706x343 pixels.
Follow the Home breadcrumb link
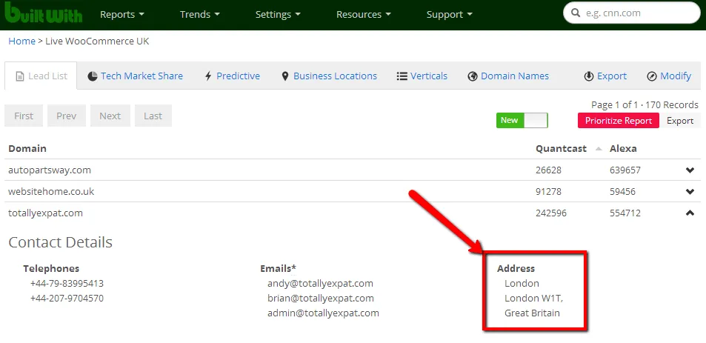[x=21, y=41]
